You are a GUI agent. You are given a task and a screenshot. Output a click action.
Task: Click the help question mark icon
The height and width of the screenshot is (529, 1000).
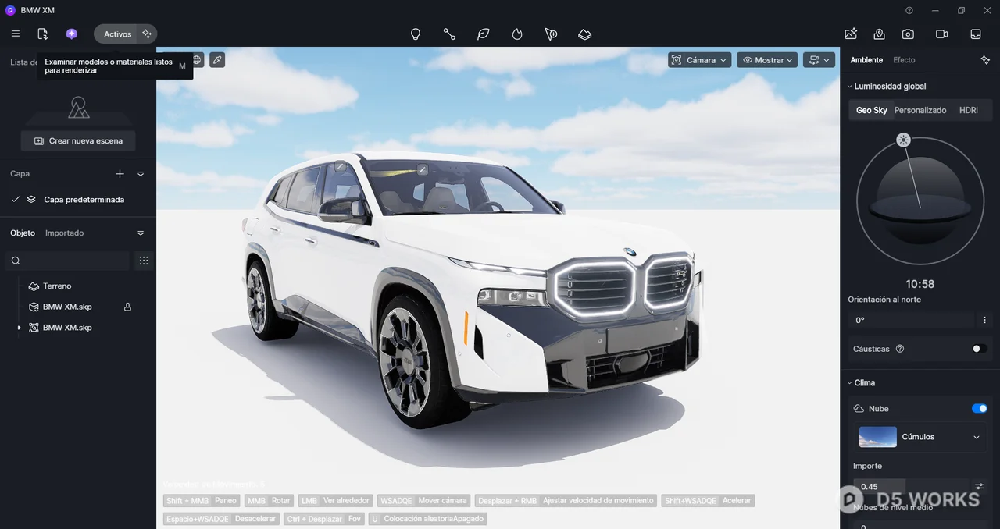[909, 10]
